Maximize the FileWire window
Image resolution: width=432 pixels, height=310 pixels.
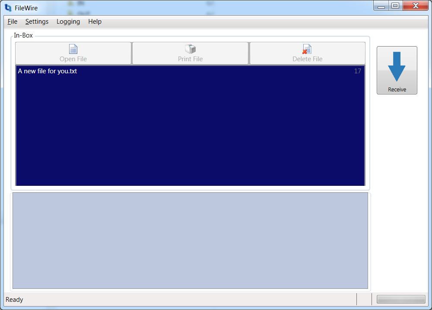(395, 6)
